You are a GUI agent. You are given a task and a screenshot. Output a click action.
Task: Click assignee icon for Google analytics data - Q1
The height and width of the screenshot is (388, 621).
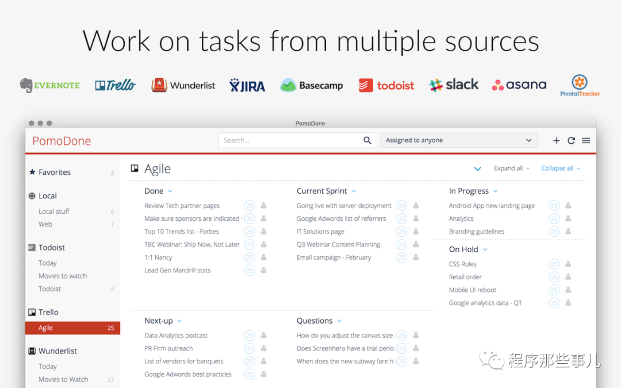pos(568,302)
